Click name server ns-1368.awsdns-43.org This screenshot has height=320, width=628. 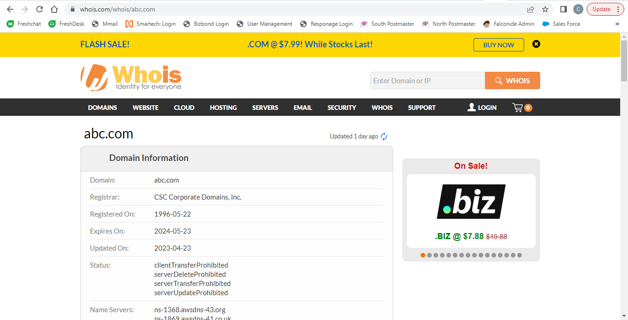point(190,310)
